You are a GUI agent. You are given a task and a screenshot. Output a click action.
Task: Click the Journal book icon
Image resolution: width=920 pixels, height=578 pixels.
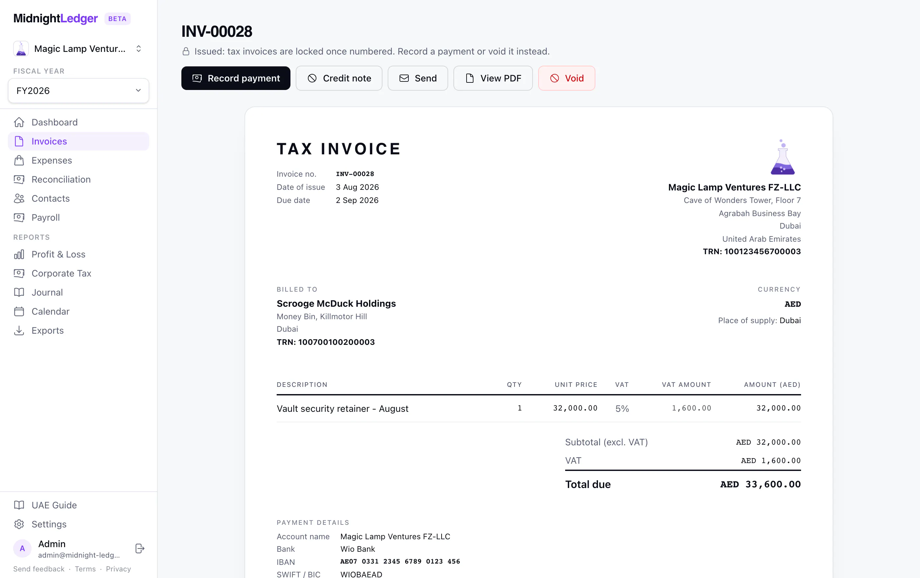pyautogui.click(x=19, y=292)
